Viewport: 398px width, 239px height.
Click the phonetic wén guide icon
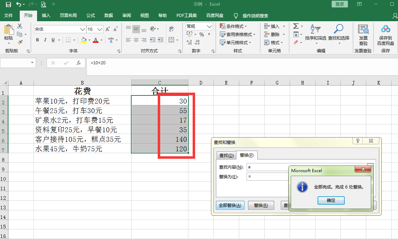pos(111,40)
